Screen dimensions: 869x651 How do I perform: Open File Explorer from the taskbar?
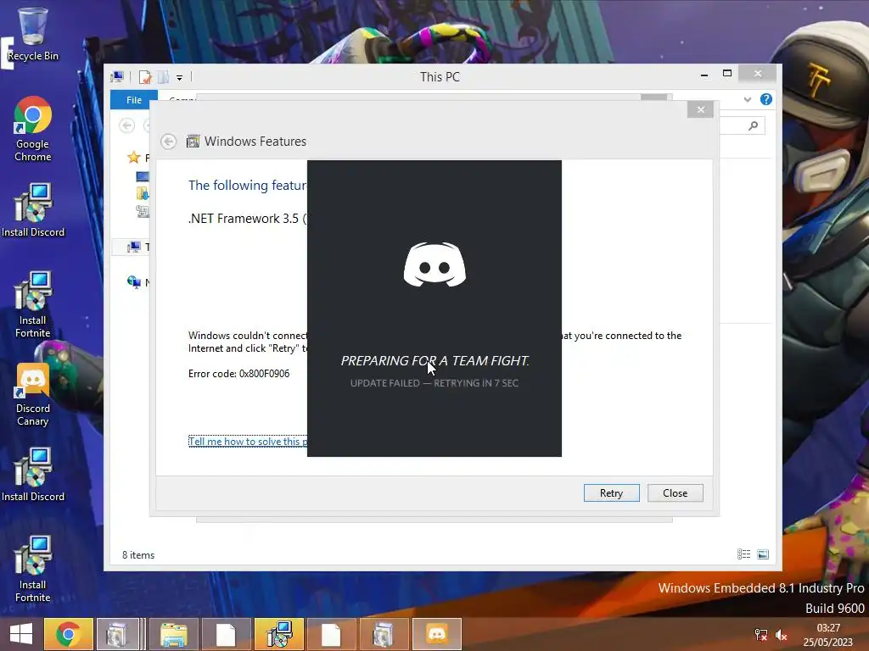173,634
